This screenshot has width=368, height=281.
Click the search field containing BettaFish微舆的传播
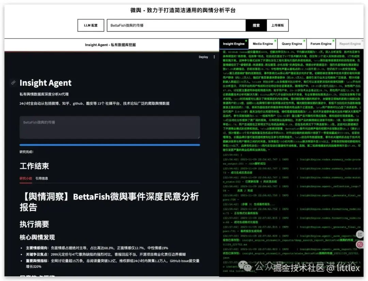click(177, 25)
